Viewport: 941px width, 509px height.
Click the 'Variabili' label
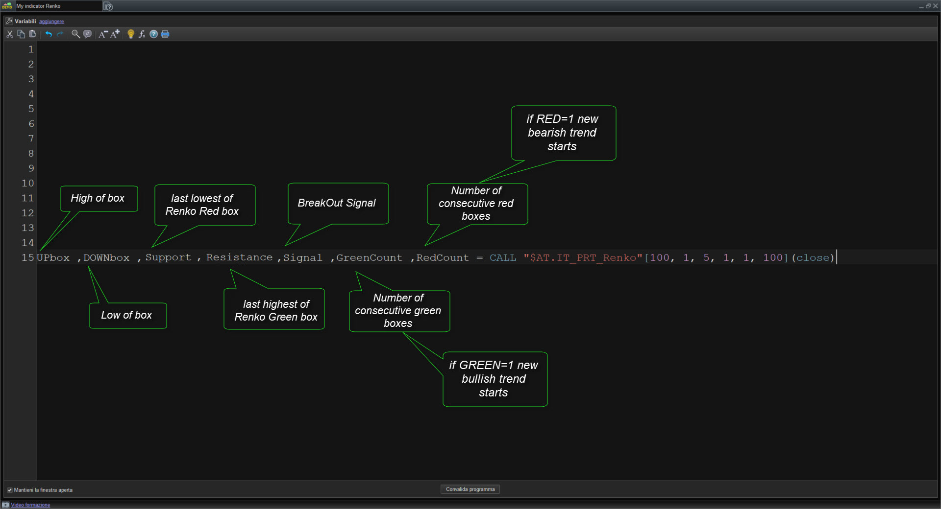coord(25,21)
